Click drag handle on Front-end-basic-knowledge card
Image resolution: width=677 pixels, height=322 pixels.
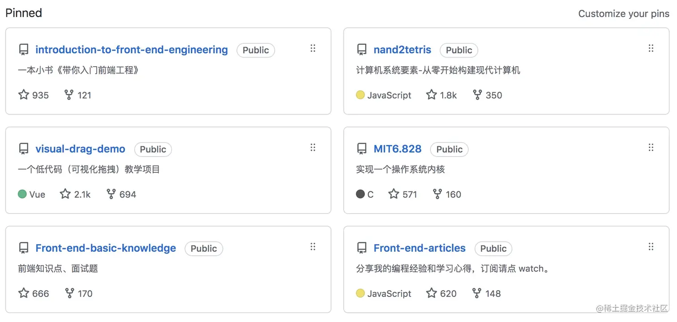313,247
